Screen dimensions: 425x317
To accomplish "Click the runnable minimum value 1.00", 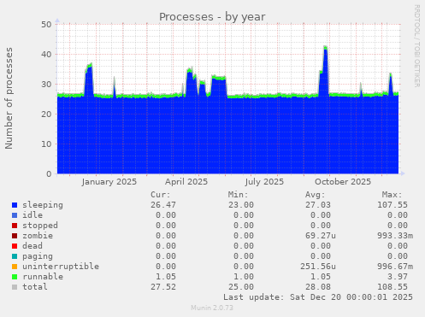I will click(244, 277).
